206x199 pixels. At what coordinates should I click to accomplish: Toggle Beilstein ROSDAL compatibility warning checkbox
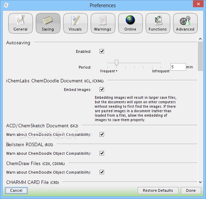tap(102, 153)
